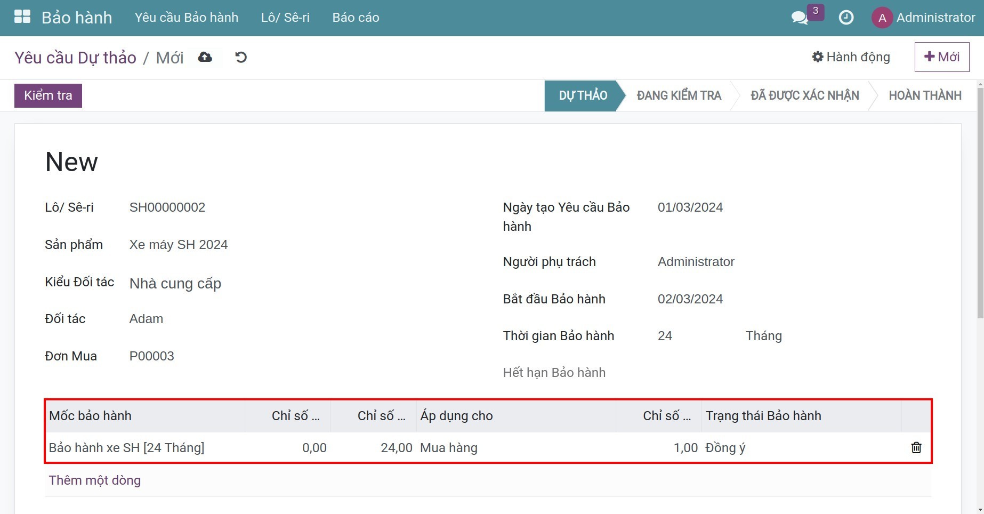Click Thêm một dòng to add line
Viewport: 984px width, 514px height.
pos(95,480)
